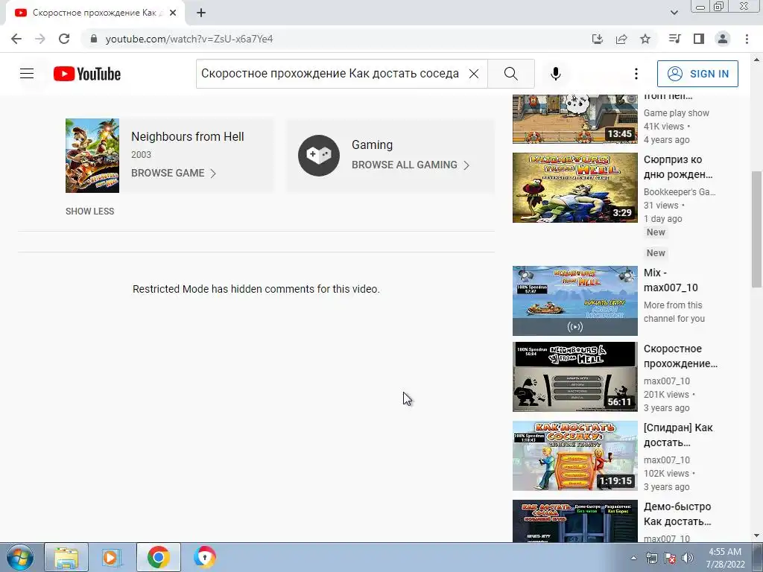Image resolution: width=763 pixels, height=572 pixels.
Task: Bookmark this tab with star icon
Action: [x=645, y=39]
